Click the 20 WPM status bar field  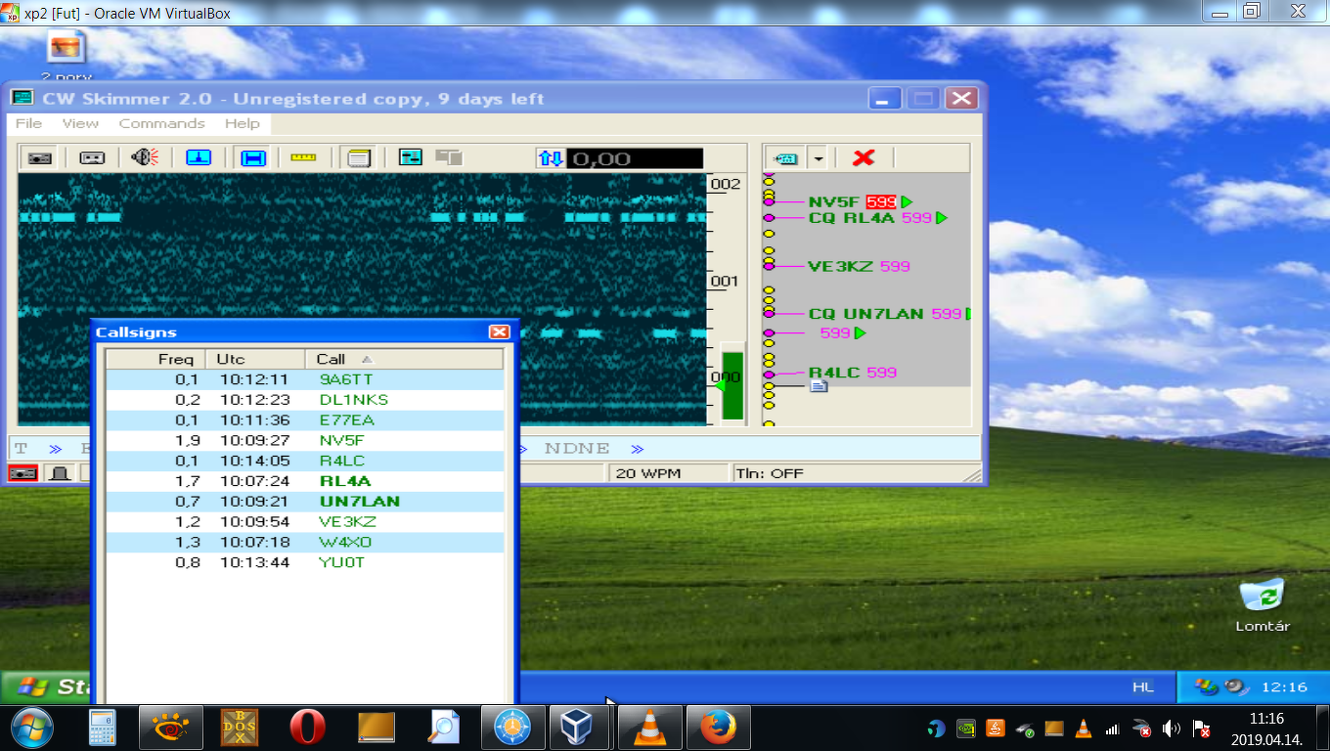[669, 473]
